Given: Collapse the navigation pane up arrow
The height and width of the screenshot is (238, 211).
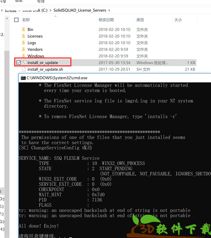Looking at the screenshot, I should [7, 19].
